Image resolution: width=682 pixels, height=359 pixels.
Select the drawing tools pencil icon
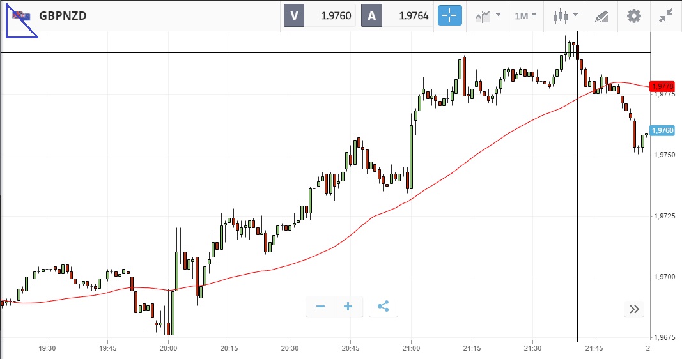(601, 16)
